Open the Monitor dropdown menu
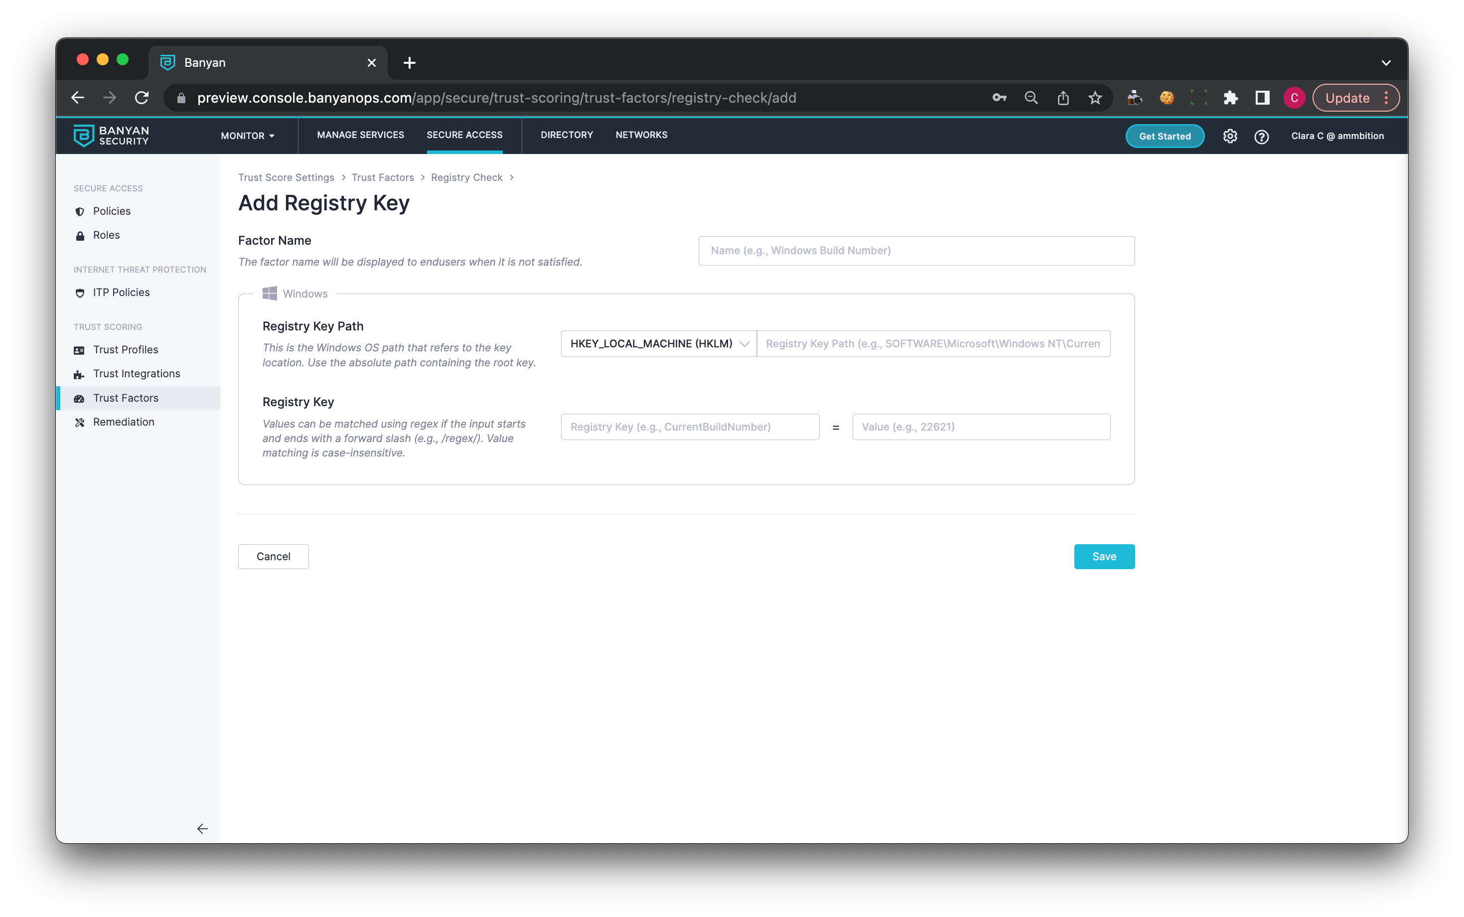The height and width of the screenshot is (917, 1464). tap(247, 136)
